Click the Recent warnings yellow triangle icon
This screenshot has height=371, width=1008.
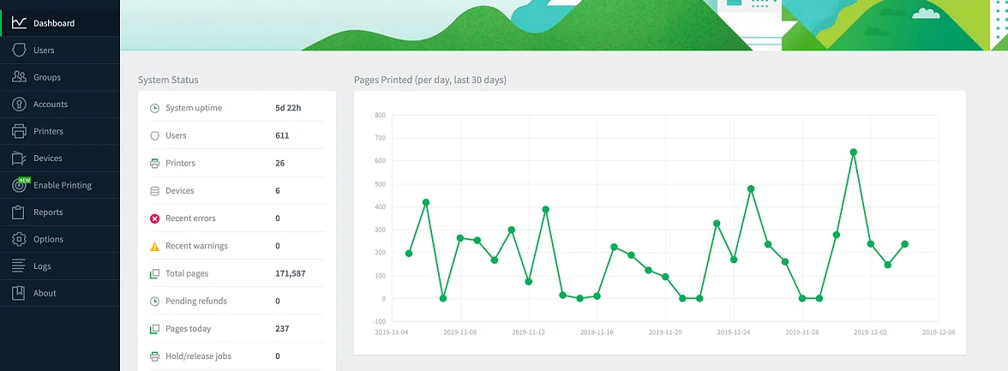tap(154, 246)
